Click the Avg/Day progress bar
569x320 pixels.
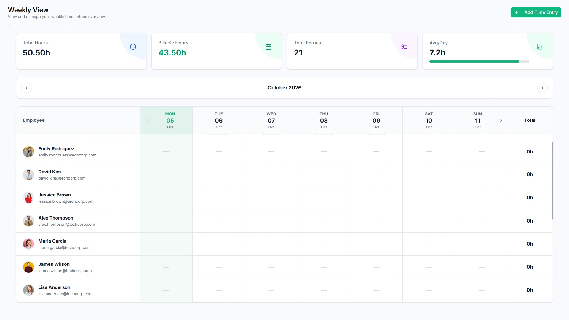click(479, 62)
